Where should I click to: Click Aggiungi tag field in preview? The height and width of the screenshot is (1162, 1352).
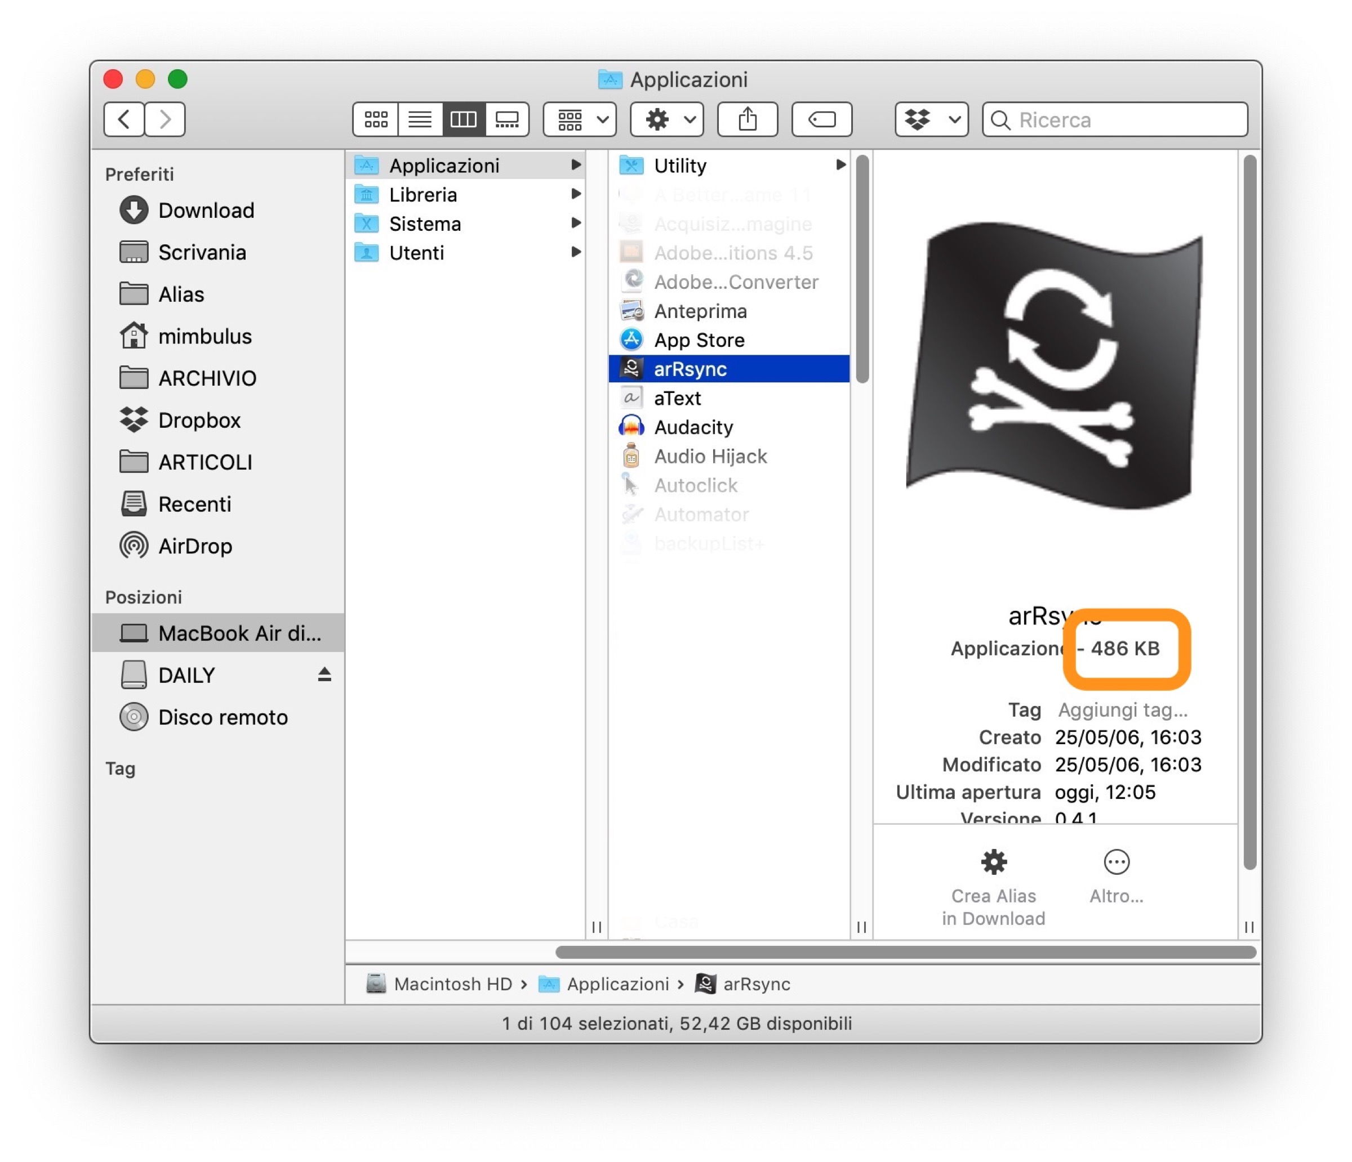pos(1122,709)
